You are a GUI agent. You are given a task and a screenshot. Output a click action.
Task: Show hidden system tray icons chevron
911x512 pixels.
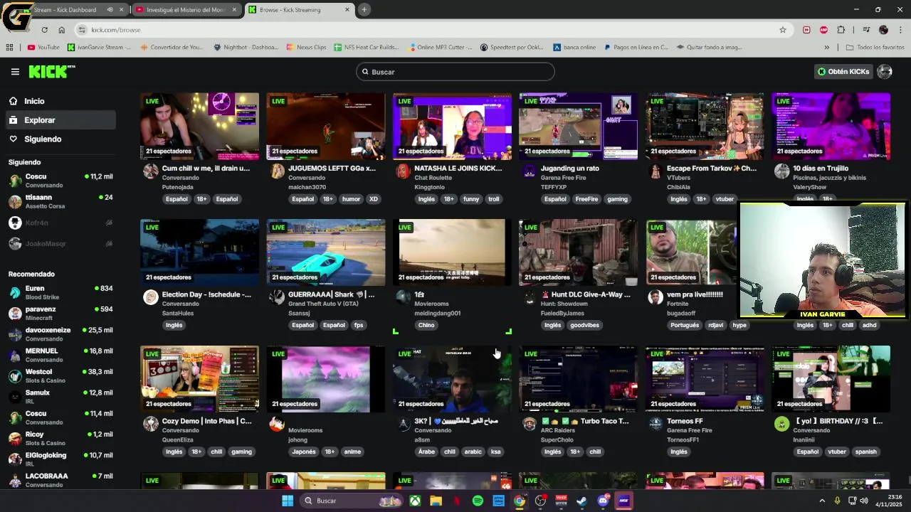coord(822,501)
